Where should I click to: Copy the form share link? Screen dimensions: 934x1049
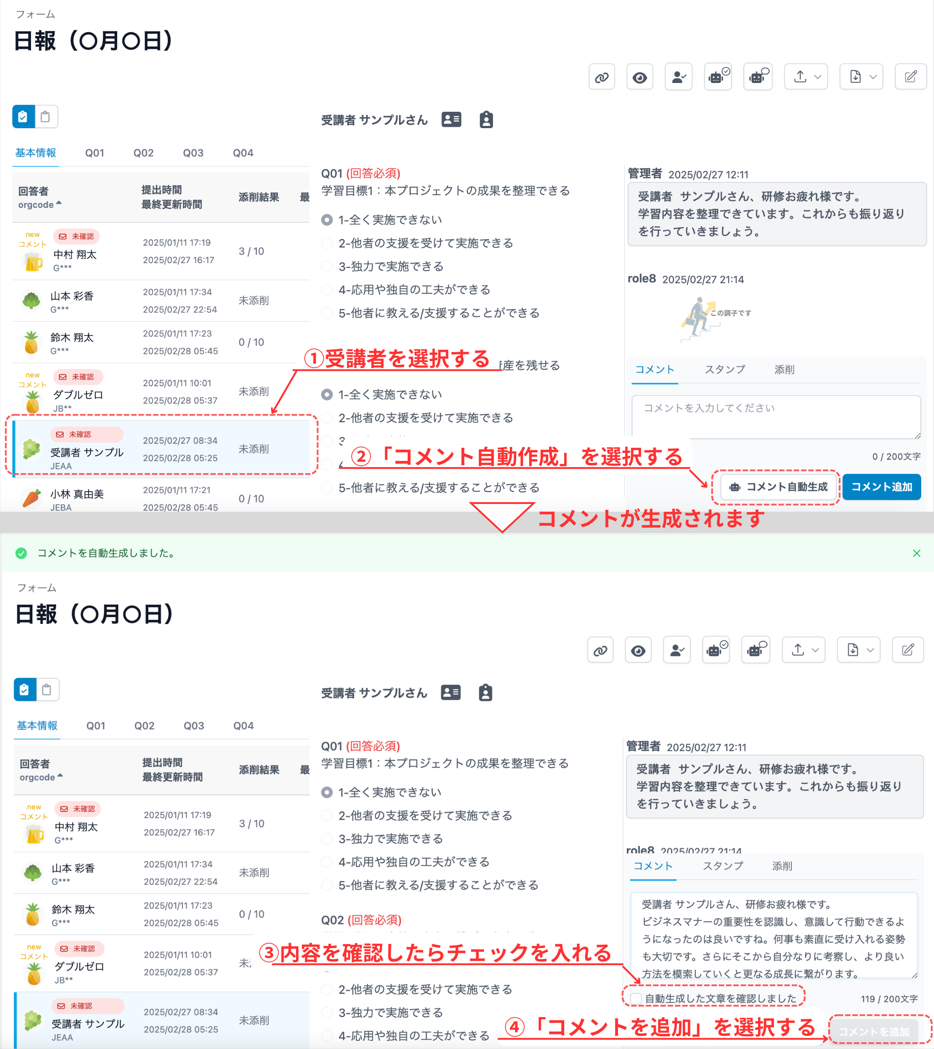coord(601,77)
